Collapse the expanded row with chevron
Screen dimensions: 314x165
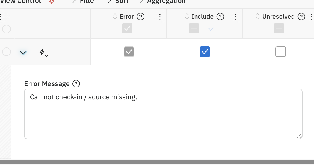pos(23,53)
